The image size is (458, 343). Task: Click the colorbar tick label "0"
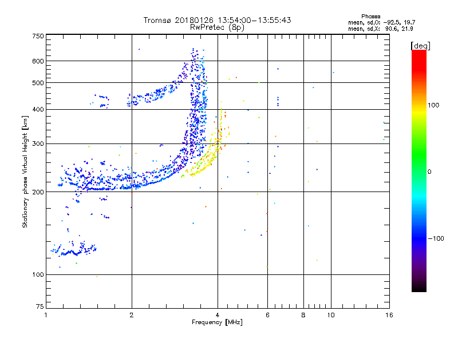point(429,172)
